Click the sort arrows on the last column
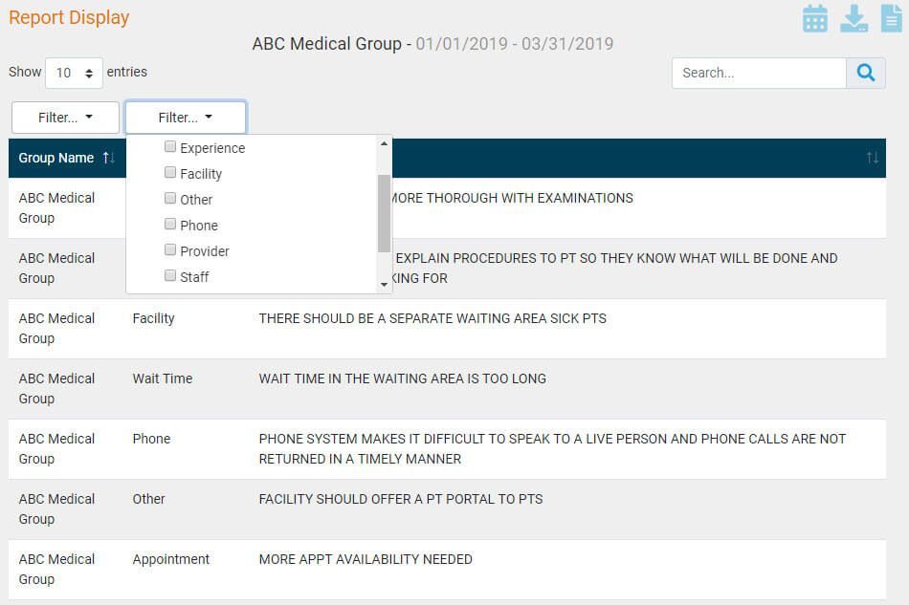 [872, 158]
